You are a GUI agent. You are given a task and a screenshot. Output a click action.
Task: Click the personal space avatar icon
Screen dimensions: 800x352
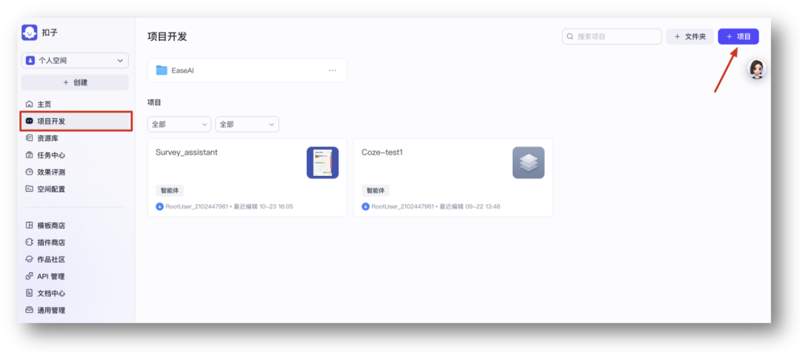[x=30, y=61]
